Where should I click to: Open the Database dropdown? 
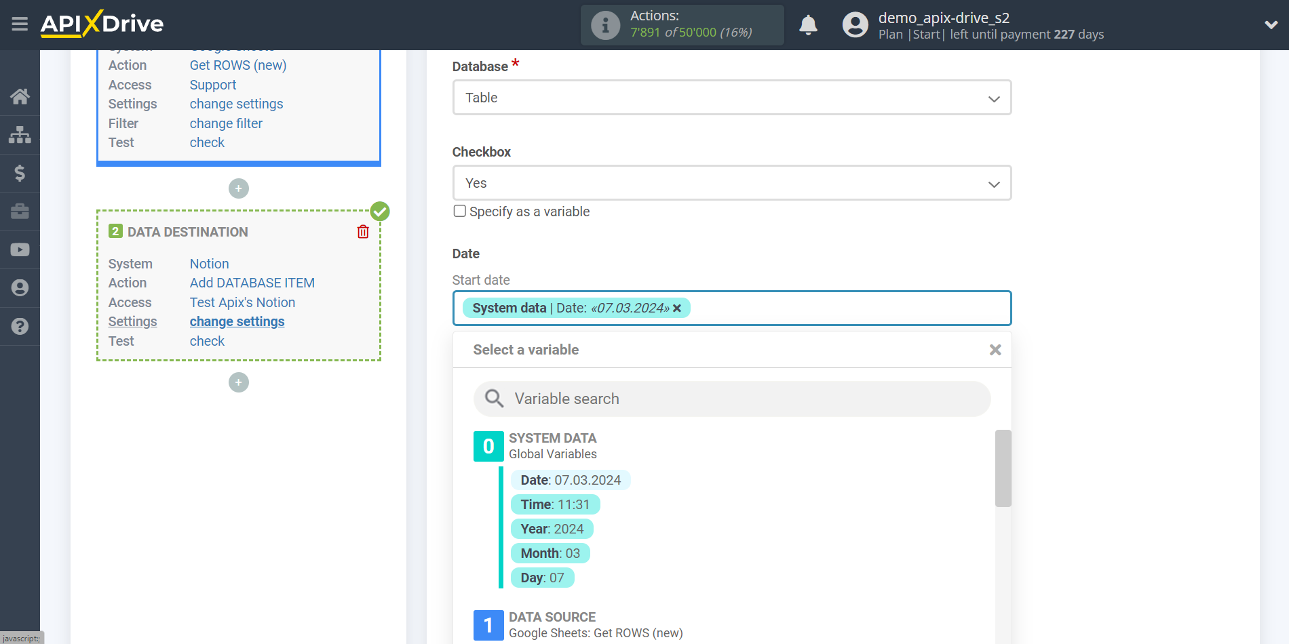(x=732, y=98)
